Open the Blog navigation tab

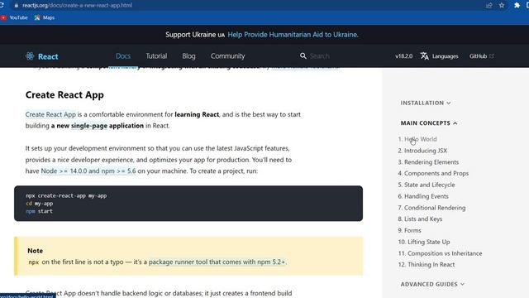[x=188, y=56]
